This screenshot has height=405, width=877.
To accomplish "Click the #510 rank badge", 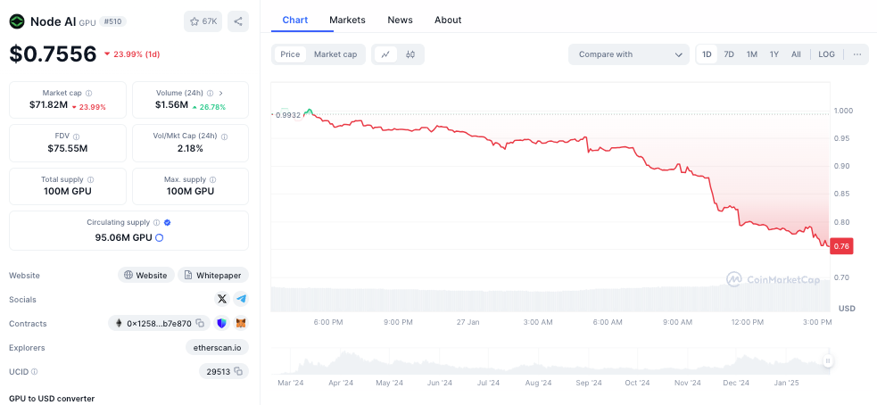I will click(113, 21).
